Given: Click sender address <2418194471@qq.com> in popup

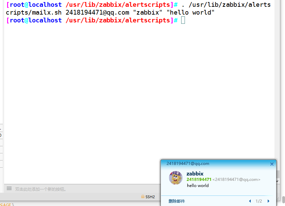Looking at the screenshot, I should point(236,180).
